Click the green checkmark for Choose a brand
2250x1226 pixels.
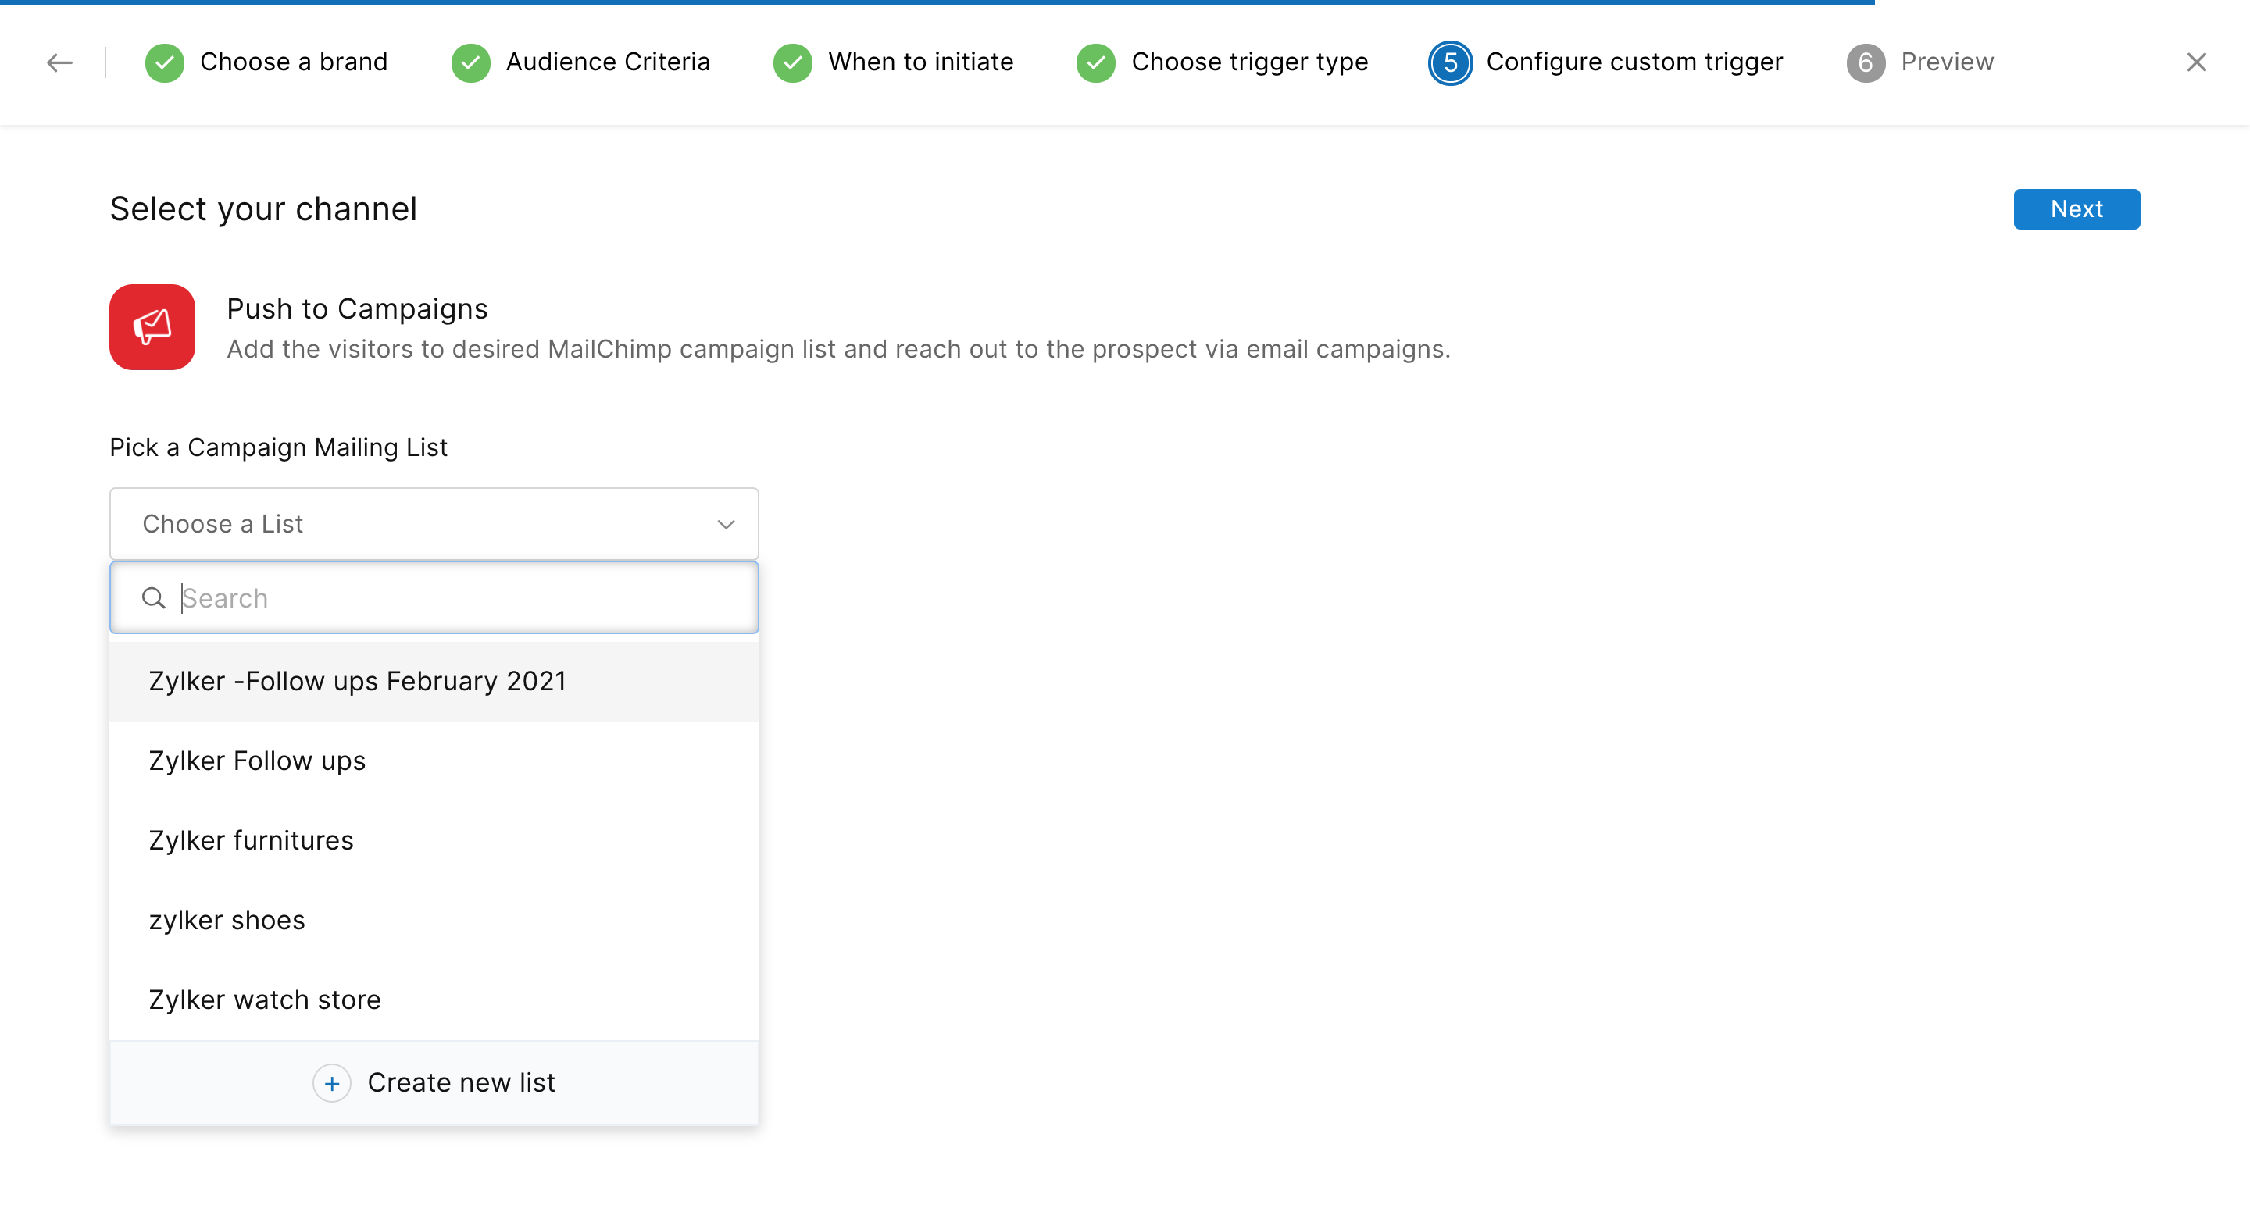click(164, 62)
